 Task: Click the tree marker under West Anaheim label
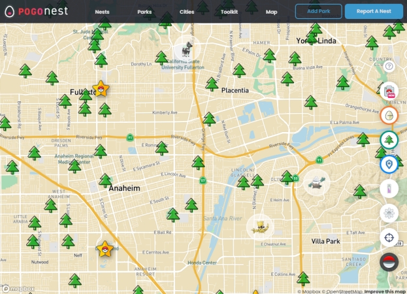pos(50,206)
